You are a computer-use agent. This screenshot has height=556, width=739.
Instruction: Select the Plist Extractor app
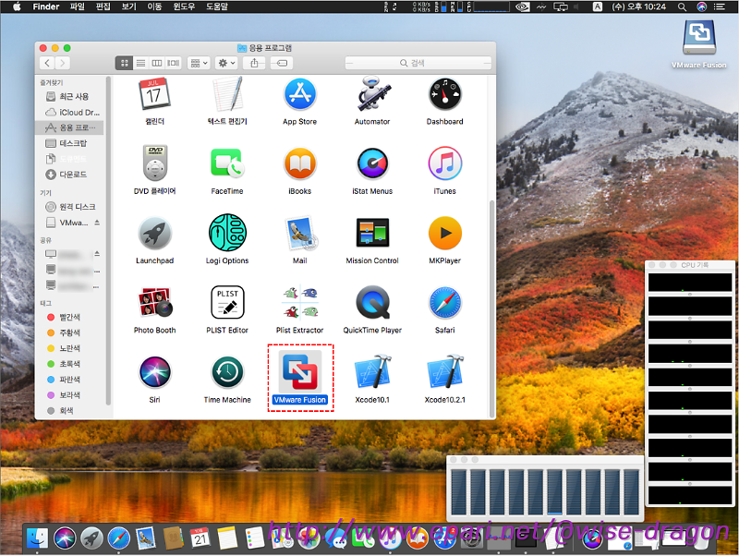click(299, 303)
